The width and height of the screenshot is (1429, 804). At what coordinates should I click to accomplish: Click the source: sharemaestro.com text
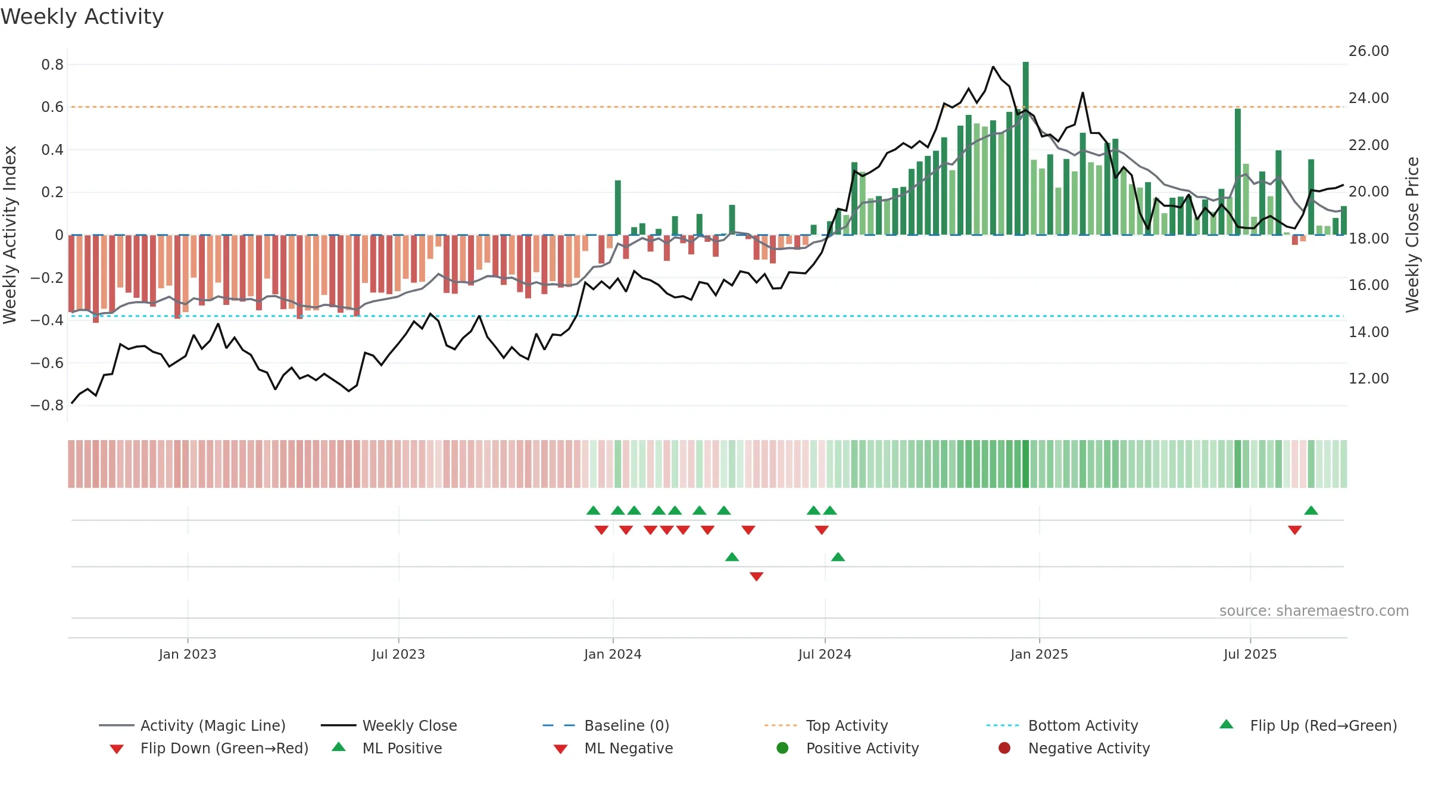(x=1314, y=611)
